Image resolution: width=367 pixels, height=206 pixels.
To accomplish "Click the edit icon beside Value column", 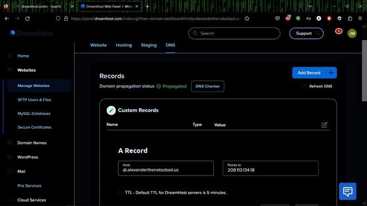I will pos(325,125).
